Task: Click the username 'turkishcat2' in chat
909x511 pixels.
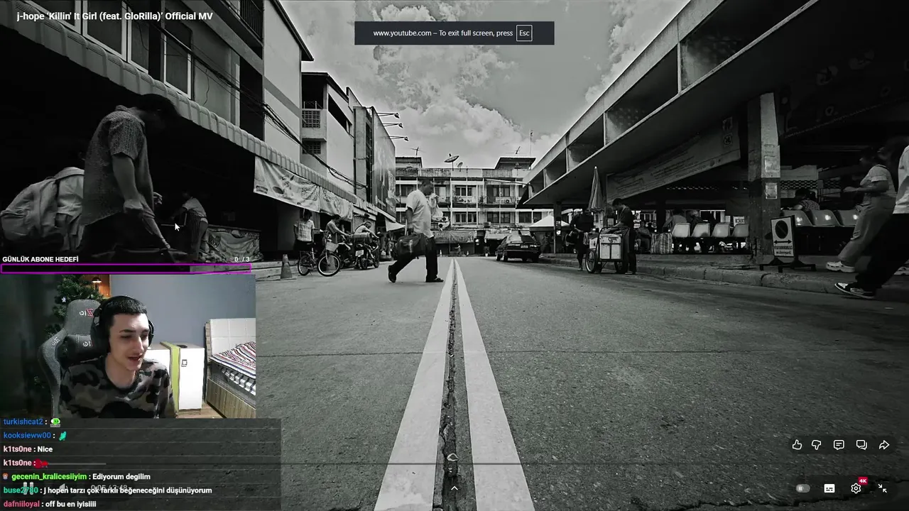Action: coord(23,422)
